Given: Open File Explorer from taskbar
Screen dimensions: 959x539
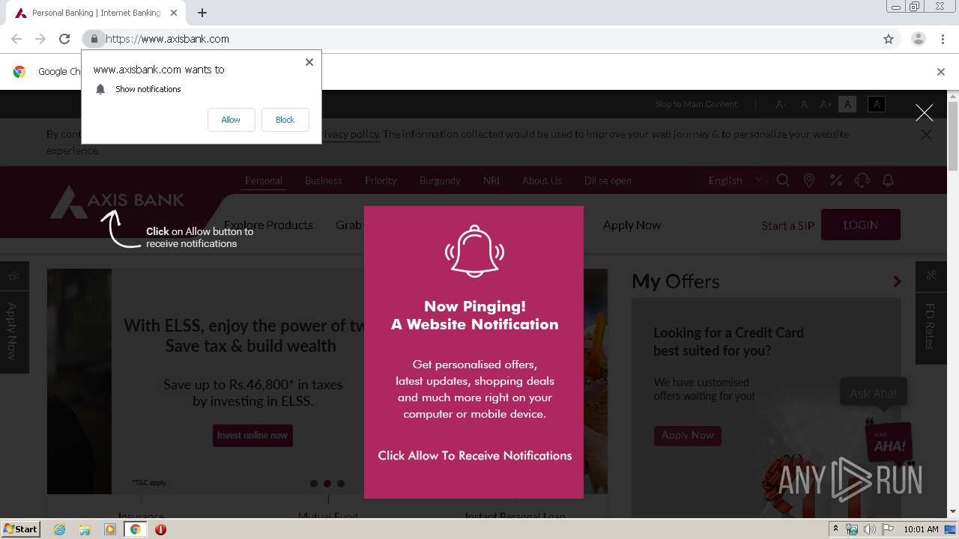Looking at the screenshot, I should pos(85,529).
